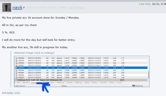This screenshot has height=96, width=166.
Task: Click the order icon beside 17805967
Action: coord(16,77)
